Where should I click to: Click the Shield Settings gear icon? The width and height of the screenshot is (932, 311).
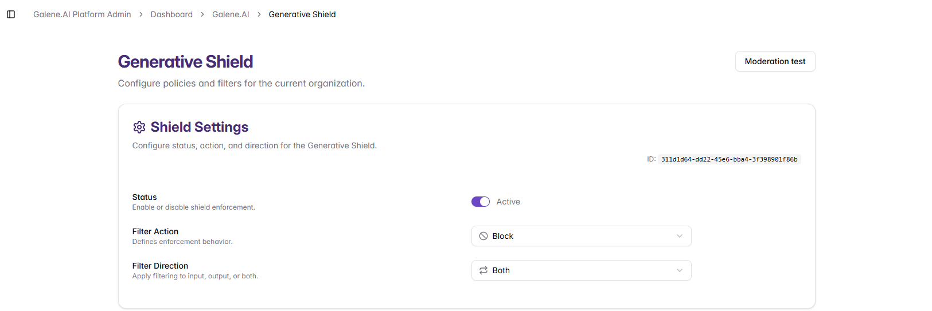coord(139,127)
